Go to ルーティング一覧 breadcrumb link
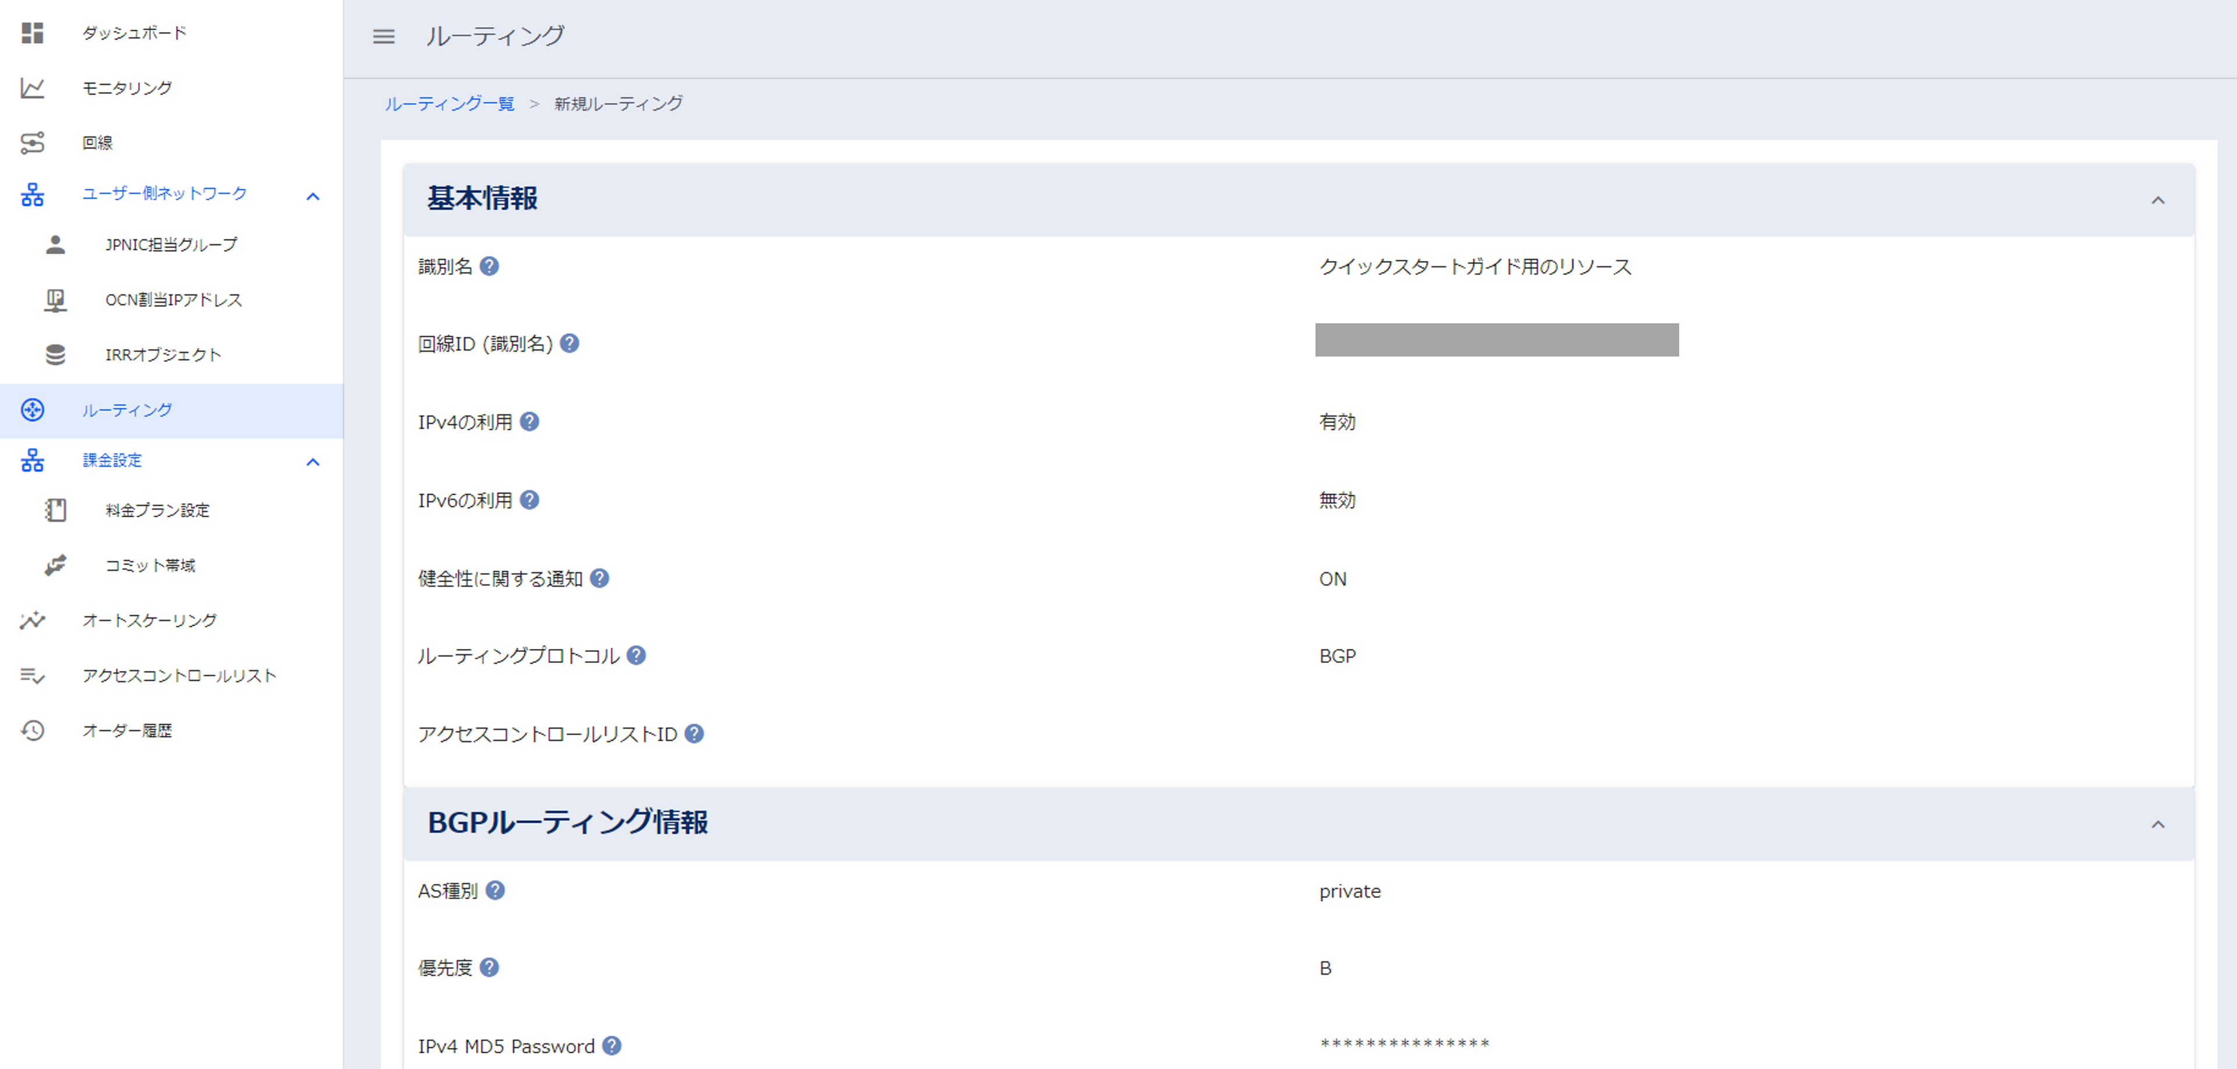Image resolution: width=2237 pixels, height=1069 pixels. [x=449, y=104]
